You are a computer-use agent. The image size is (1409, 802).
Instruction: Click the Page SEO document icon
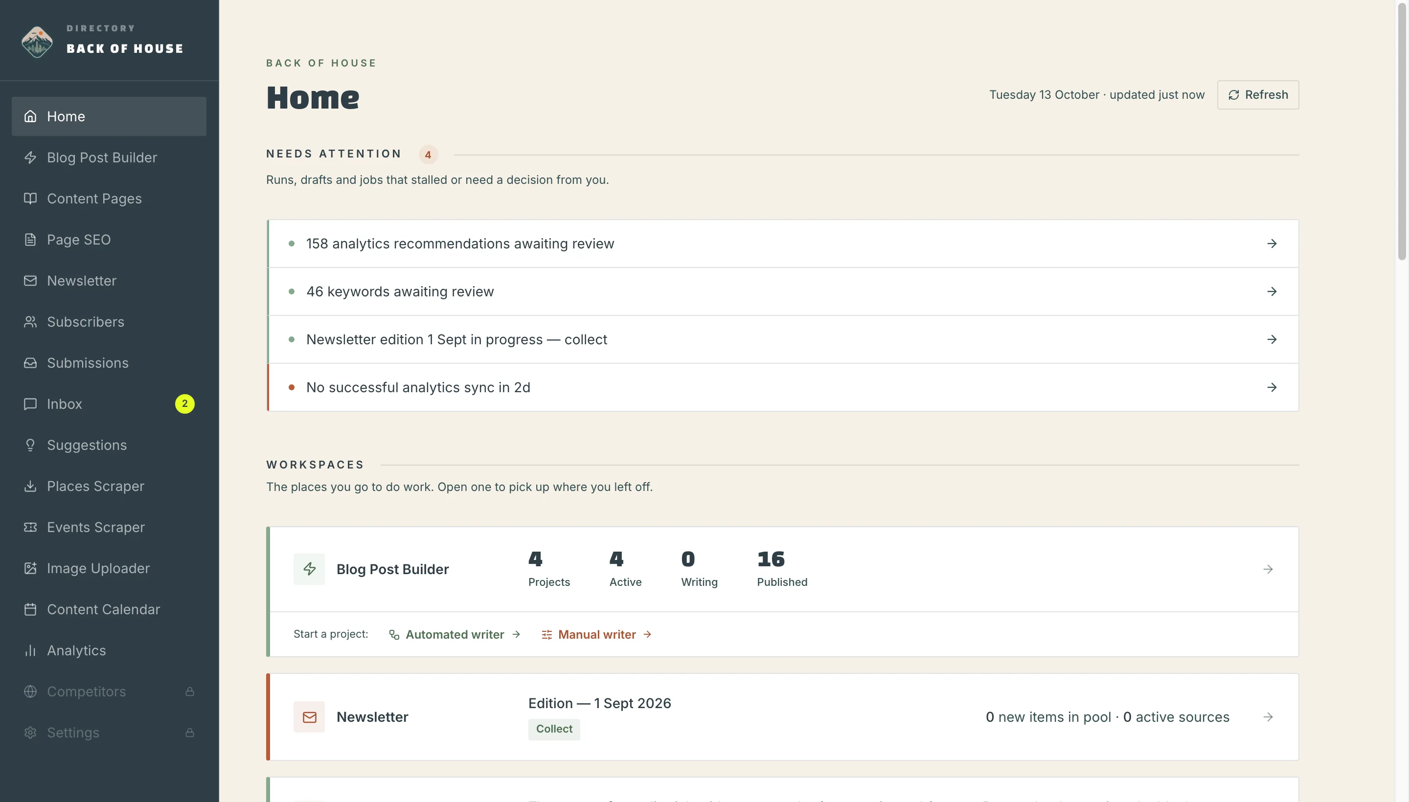pos(30,240)
